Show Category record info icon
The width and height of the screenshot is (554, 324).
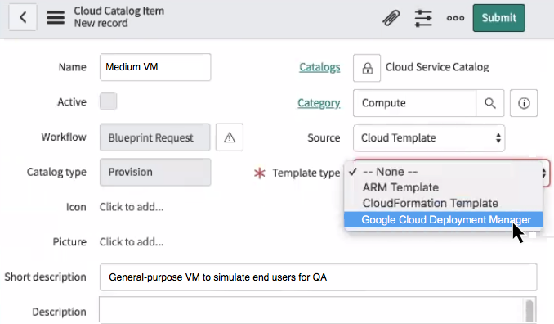pyautogui.click(x=524, y=103)
